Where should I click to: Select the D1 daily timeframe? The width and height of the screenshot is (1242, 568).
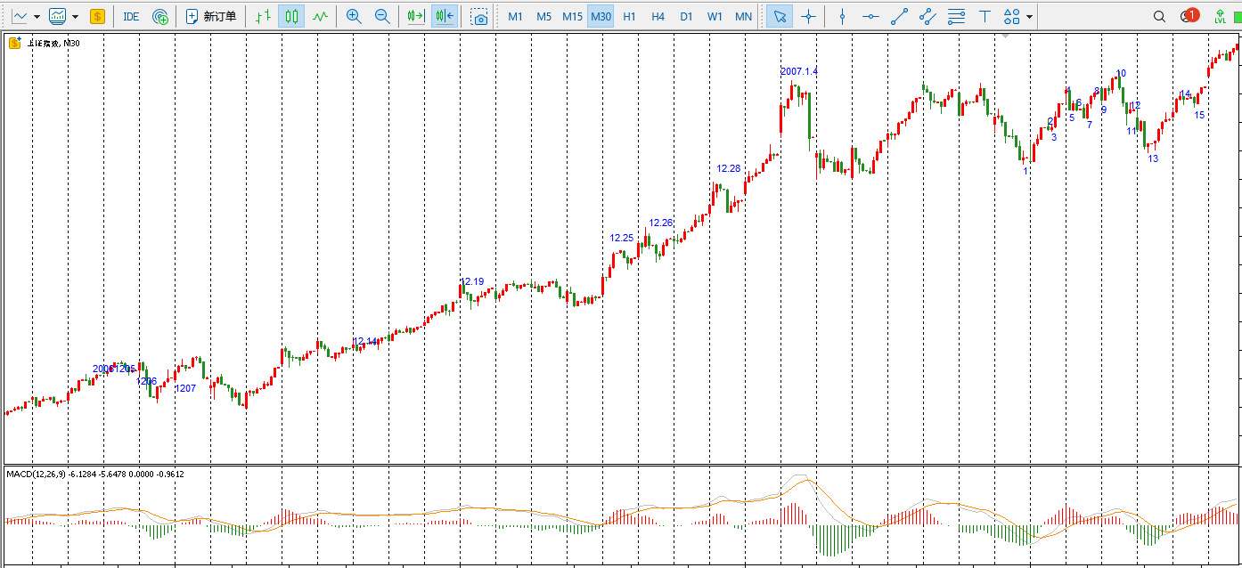tap(686, 16)
